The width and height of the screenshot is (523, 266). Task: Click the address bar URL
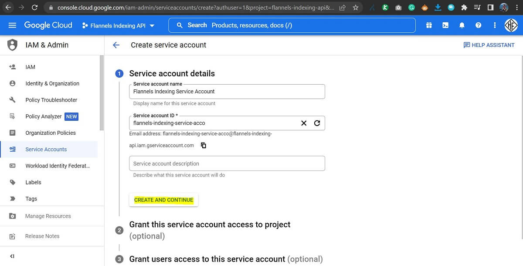tap(196, 7)
